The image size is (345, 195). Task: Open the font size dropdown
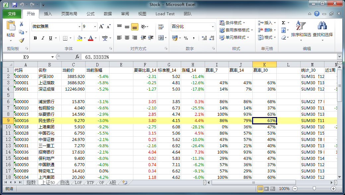click(95, 27)
